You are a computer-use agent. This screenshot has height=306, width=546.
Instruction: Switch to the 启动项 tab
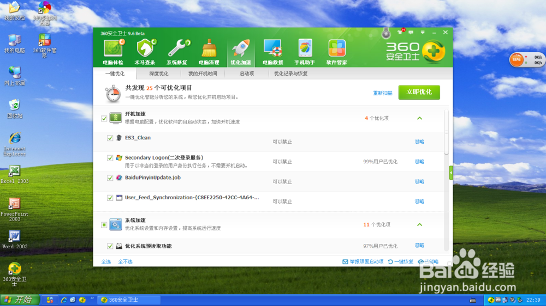click(247, 74)
